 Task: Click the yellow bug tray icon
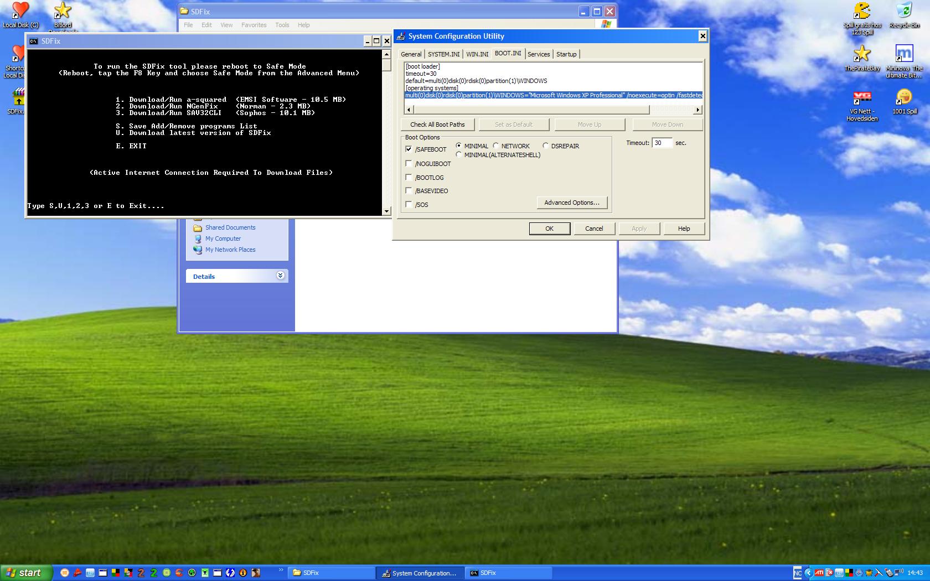pos(869,573)
